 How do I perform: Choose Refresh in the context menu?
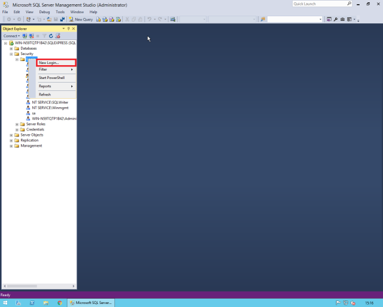click(56, 95)
